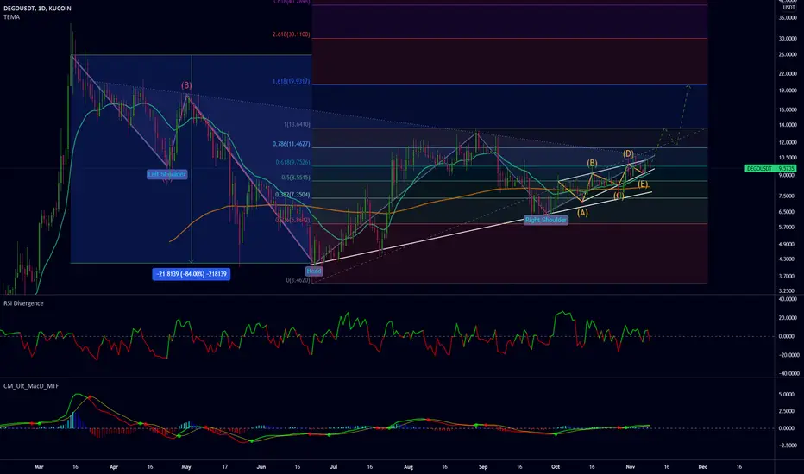Click 19.0000 on the price axis

(x=788, y=90)
